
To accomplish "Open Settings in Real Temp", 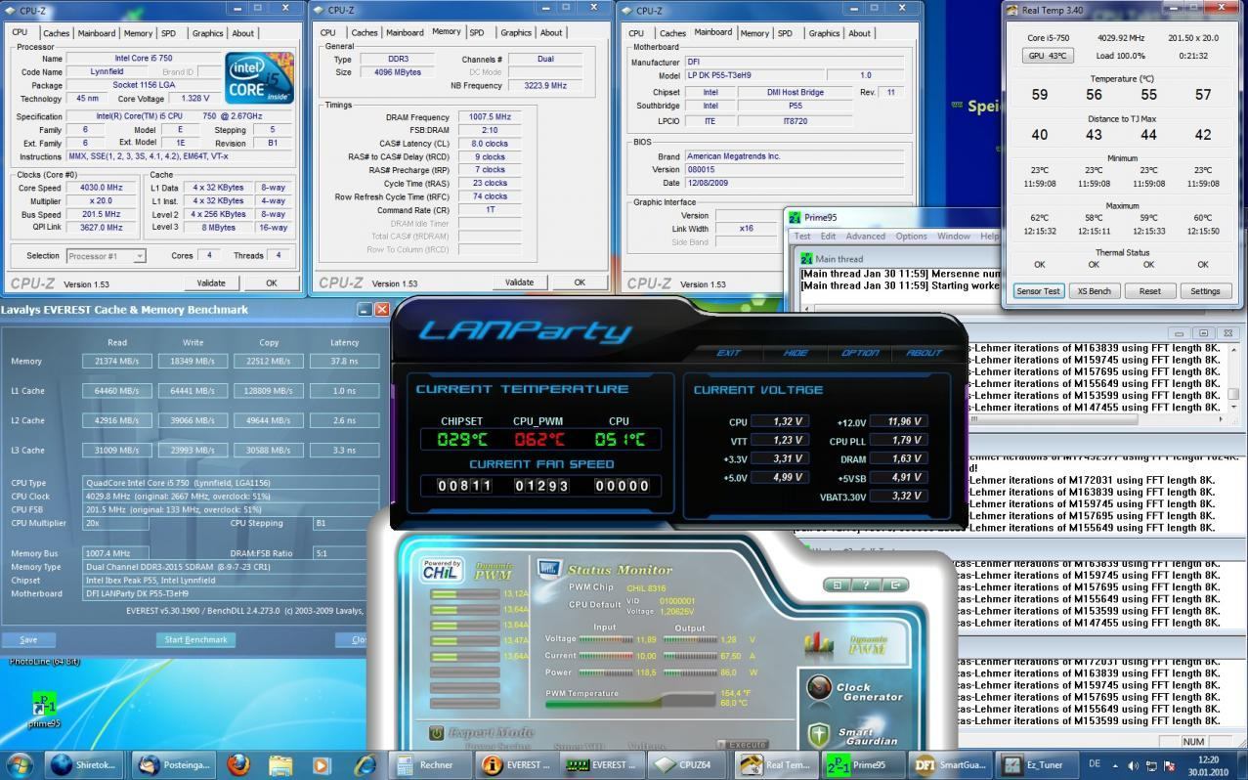I will (1205, 290).
